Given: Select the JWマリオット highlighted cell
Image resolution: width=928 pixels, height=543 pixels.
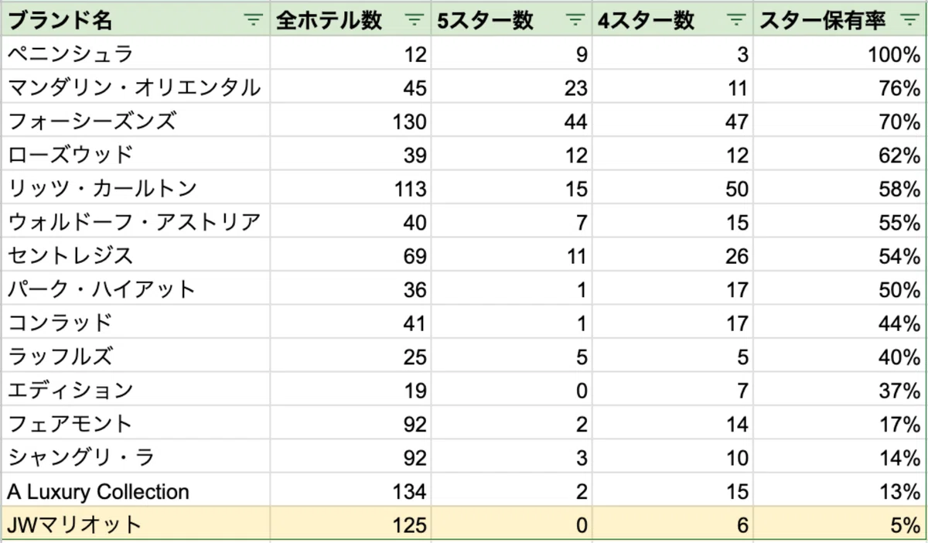Looking at the screenshot, I should click(x=135, y=525).
